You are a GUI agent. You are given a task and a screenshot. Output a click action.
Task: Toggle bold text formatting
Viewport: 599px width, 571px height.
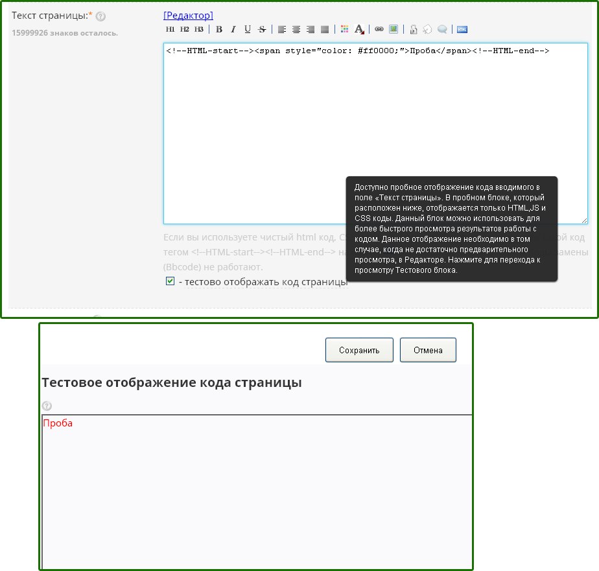click(x=219, y=29)
